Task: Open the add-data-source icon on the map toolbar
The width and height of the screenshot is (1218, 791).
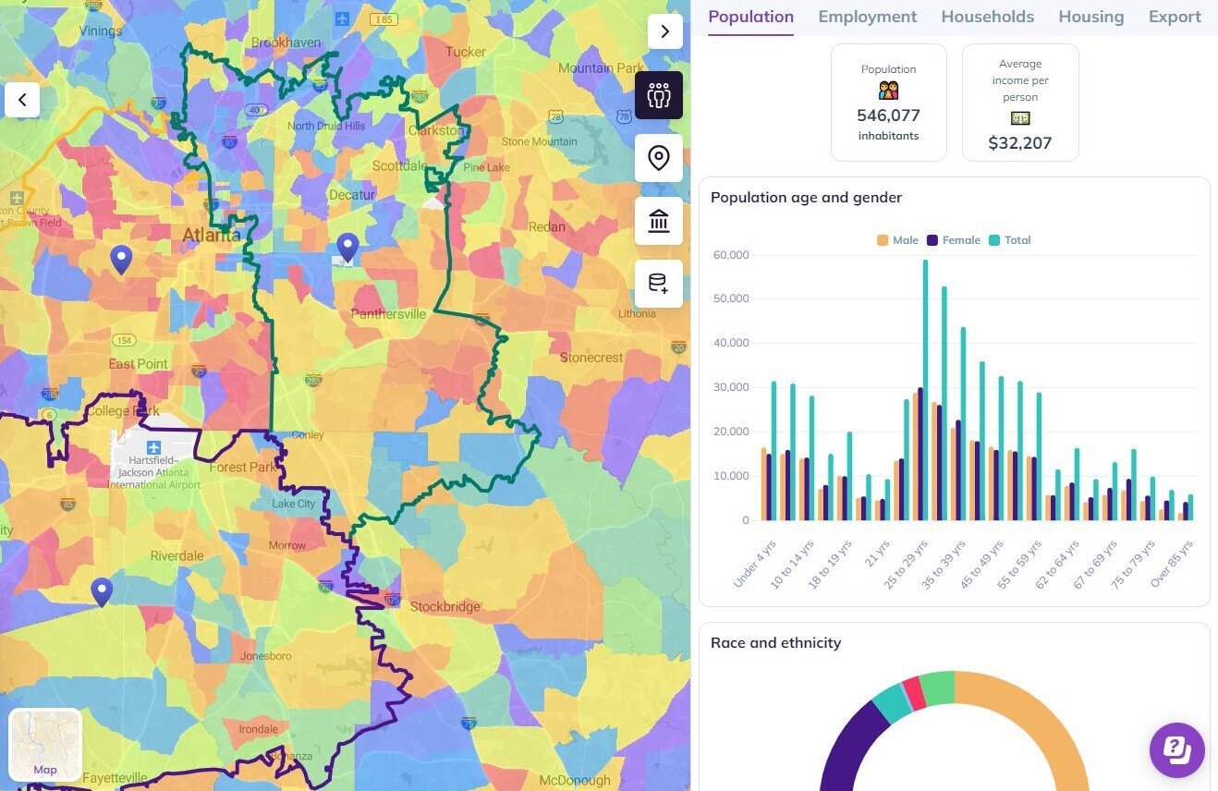Action: (x=658, y=284)
